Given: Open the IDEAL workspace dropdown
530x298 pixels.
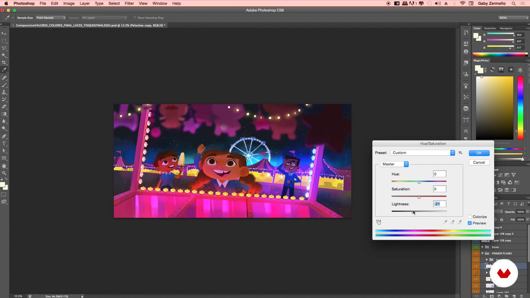Looking at the screenshot, I should click(513, 18).
